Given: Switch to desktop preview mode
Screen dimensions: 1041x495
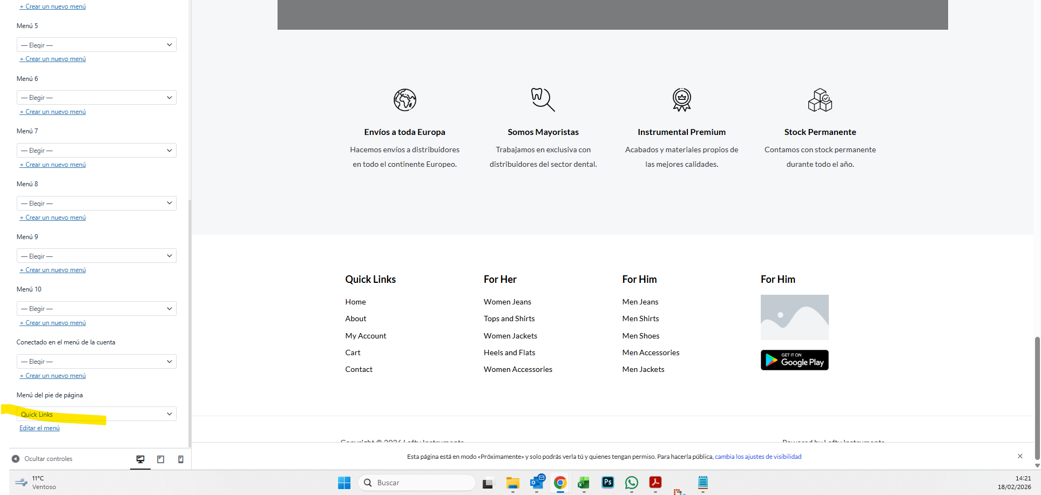Looking at the screenshot, I should point(140,459).
